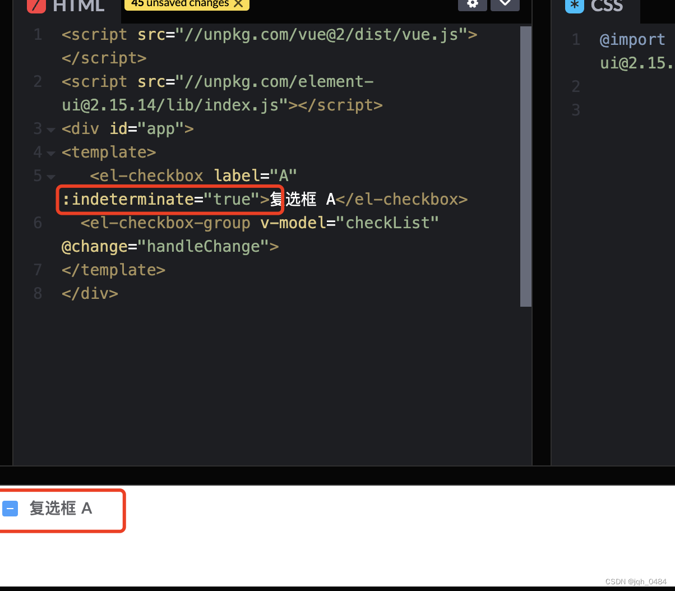
Task: Click the @import statement in CSS editor
Action: tap(632, 39)
